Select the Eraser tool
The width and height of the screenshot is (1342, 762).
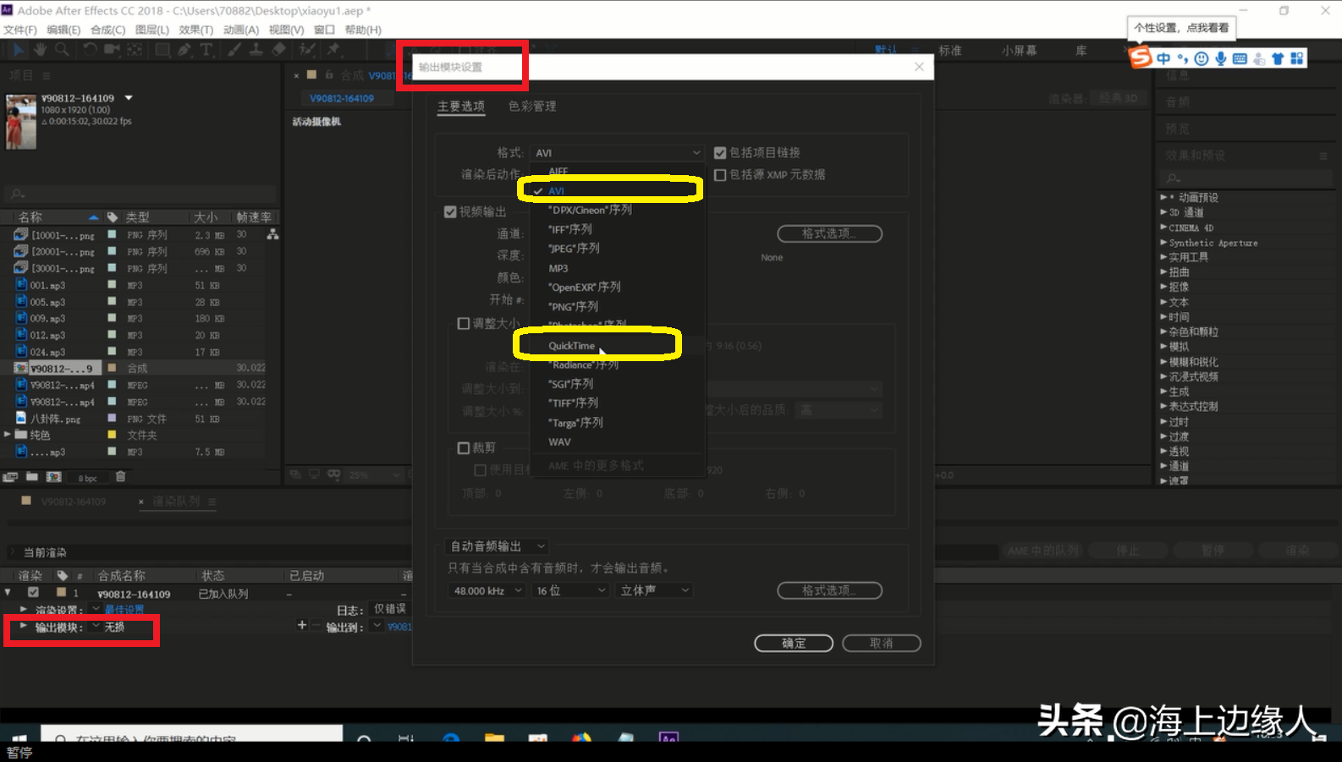(278, 50)
